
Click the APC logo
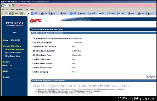point(36,21)
